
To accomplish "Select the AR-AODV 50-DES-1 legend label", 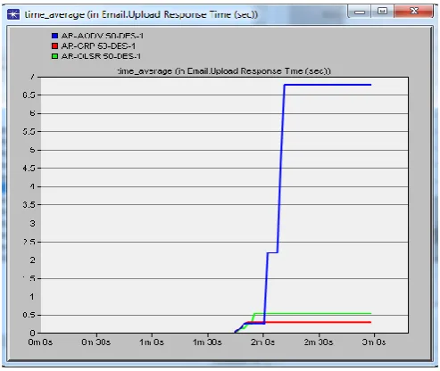I will [103, 36].
